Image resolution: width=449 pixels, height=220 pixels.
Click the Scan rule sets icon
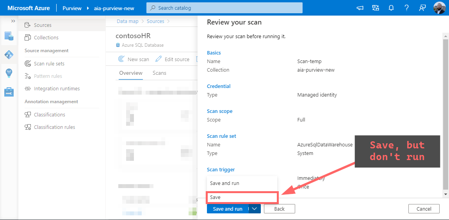tap(28, 64)
